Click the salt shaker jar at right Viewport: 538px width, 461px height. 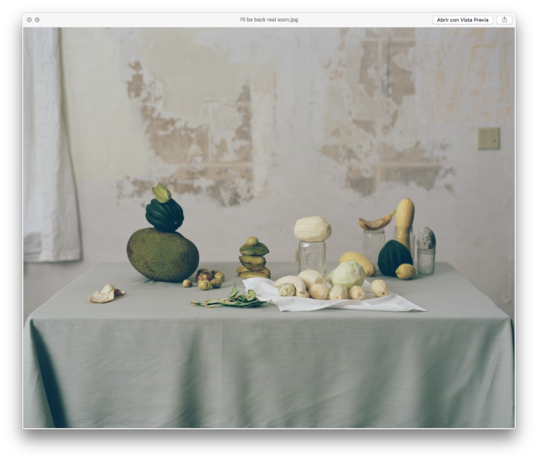426,250
